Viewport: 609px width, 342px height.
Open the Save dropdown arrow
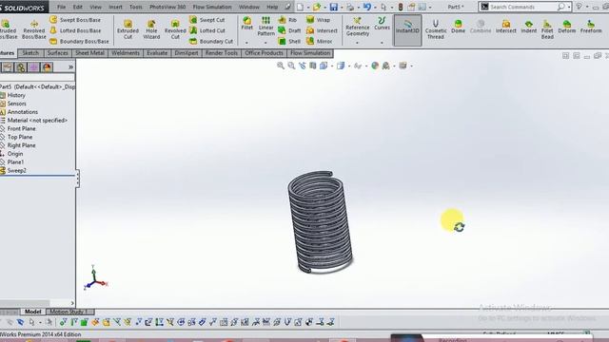click(x=342, y=8)
